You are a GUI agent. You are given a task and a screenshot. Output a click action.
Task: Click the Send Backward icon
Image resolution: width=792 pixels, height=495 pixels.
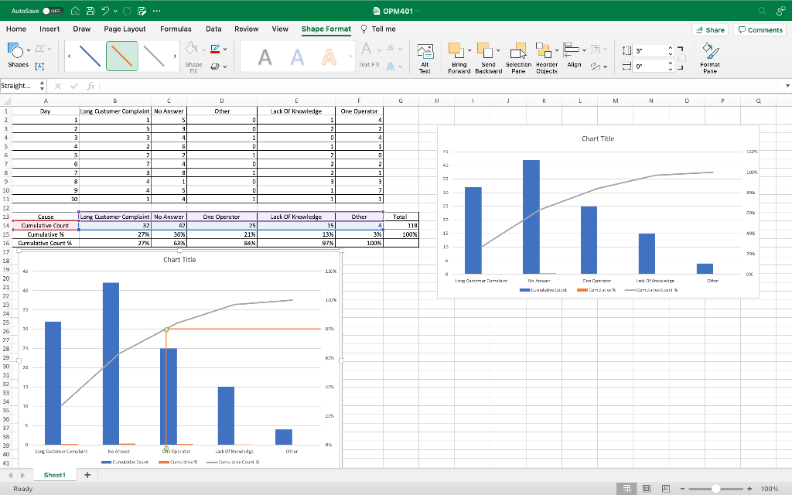[x=483, y=49]
